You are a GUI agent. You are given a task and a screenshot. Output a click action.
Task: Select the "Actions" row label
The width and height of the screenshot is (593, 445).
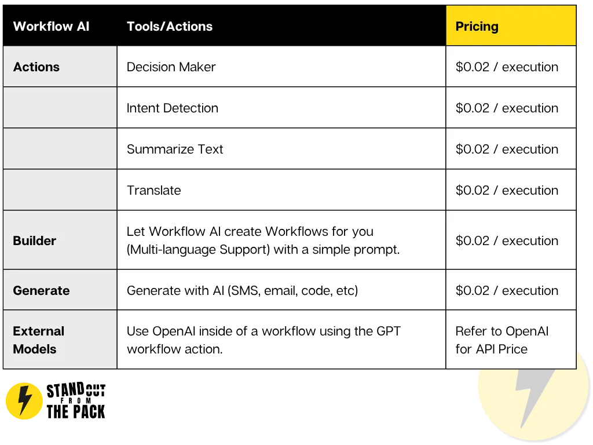(x=36, y=67)
